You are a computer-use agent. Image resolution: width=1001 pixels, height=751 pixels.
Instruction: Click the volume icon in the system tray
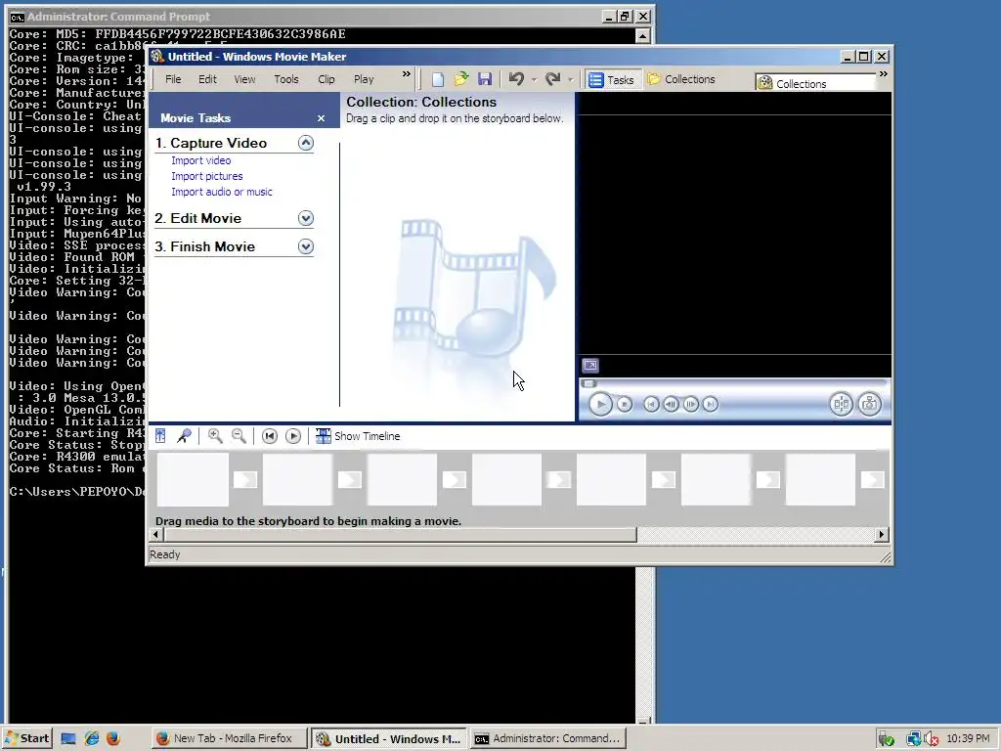(x=932, y=739)
